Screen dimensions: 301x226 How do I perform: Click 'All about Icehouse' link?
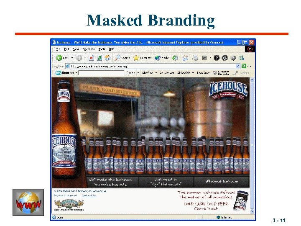tap(222, 181)
